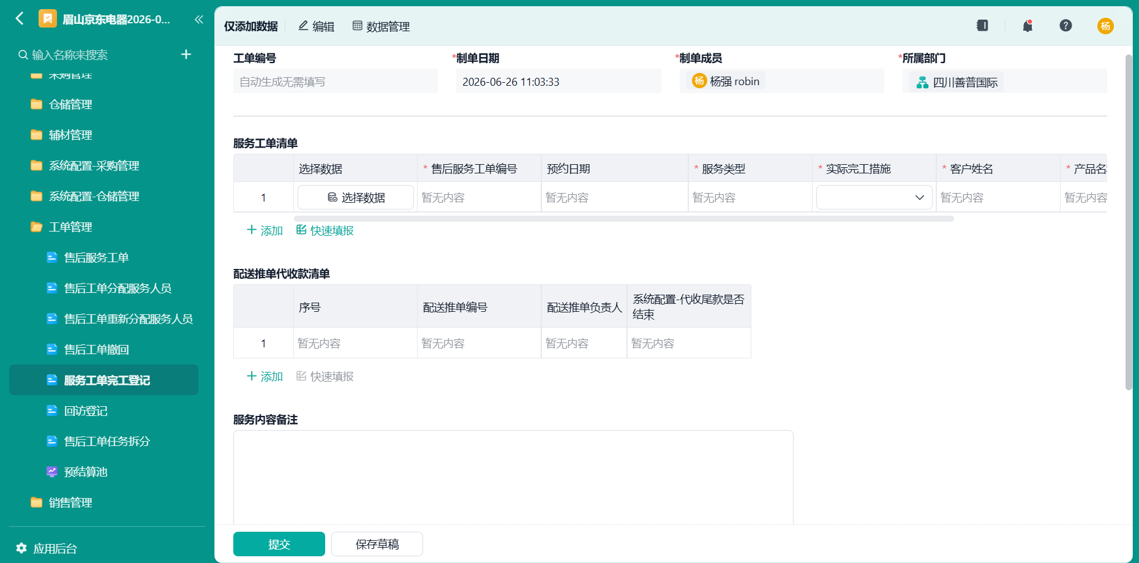Click the 四川善普国际 department icon

click(922, 82)
